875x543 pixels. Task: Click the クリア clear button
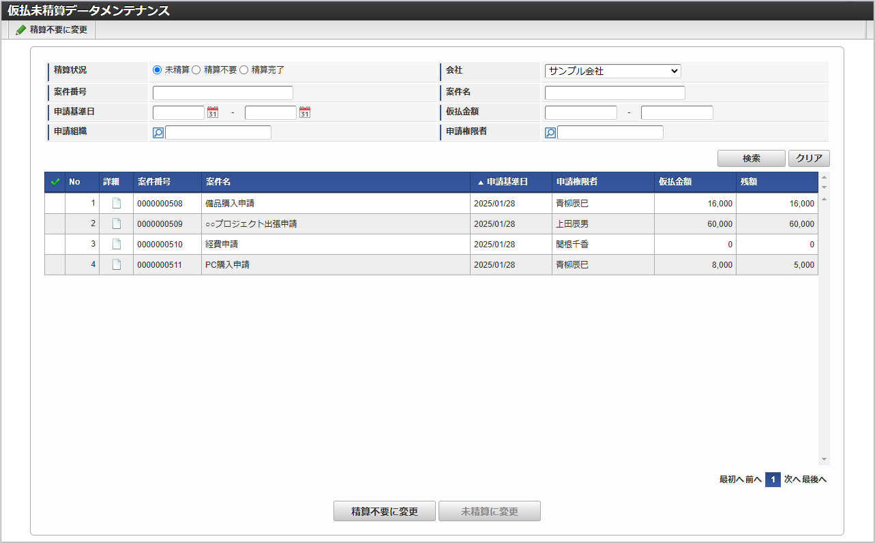[x=808, y=158]
